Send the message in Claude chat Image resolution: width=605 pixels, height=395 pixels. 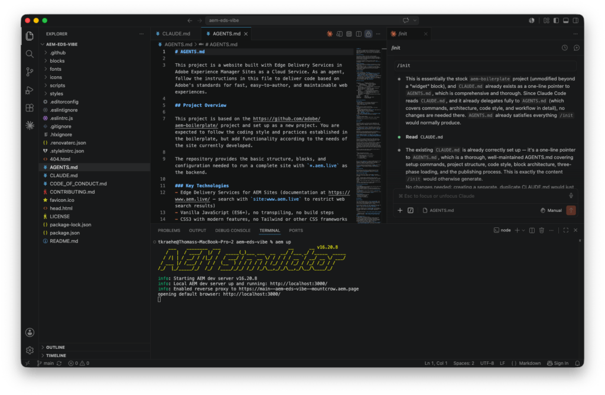(571, 210)
